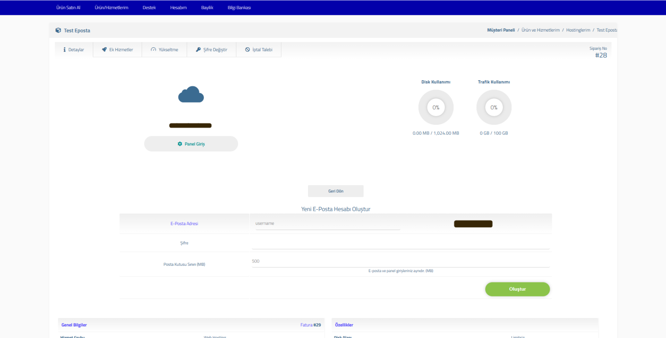
Task: Click the cube icon beside Test Eposta
Action: click(x=58, y=31)
